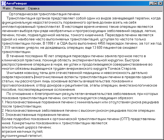Click the heading 'Ортопедическая трансплантация печени'
The image size is (164, 140).
point(44,14)
